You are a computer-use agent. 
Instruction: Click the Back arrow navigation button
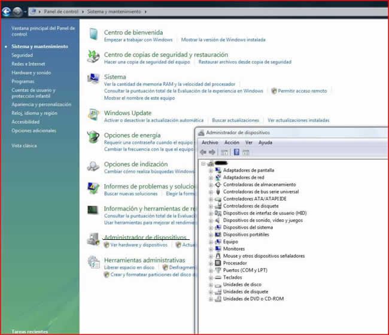pos(7,11)
